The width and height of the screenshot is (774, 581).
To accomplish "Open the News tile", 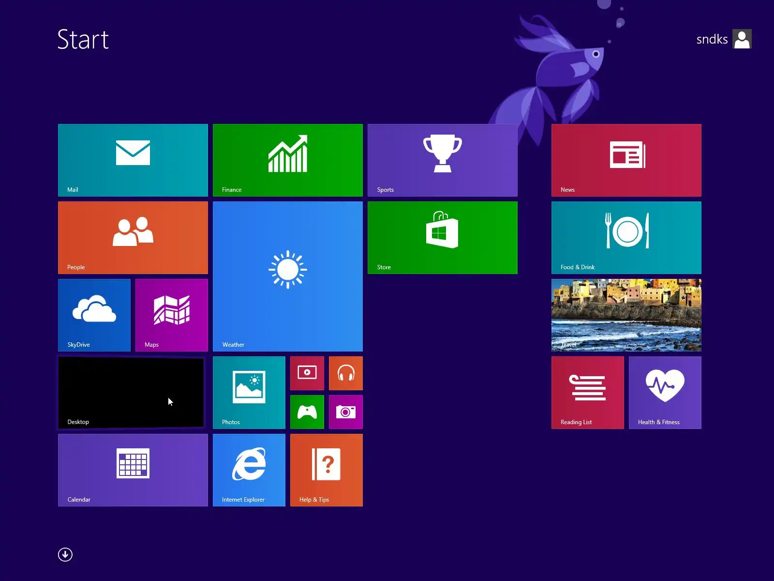I will pyautogui.click(x=626, y=160).
